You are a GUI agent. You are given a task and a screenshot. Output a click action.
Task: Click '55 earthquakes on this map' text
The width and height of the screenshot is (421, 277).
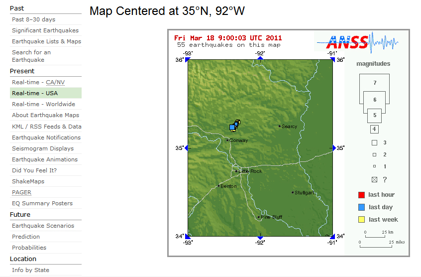click(229, 45)
